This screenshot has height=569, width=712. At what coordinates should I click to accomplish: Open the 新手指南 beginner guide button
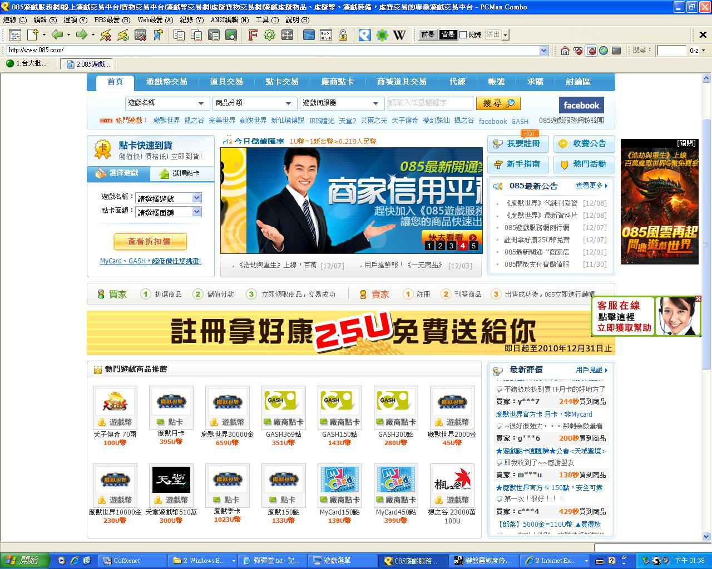coord(518,164)
